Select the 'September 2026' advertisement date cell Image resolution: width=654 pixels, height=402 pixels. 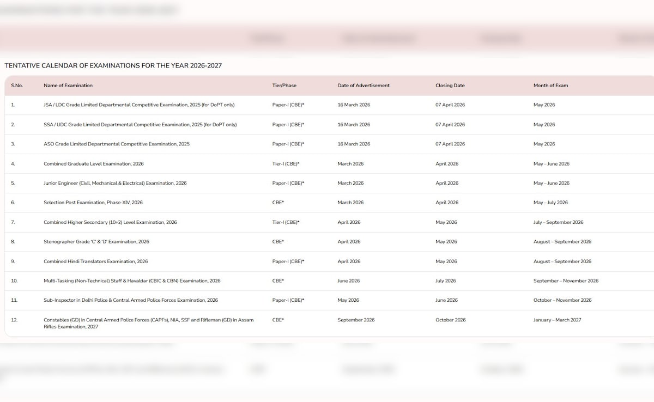coord(356,320)
